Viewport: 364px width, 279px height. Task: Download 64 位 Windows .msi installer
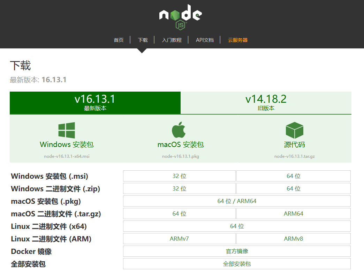click(x=294, y=176)
